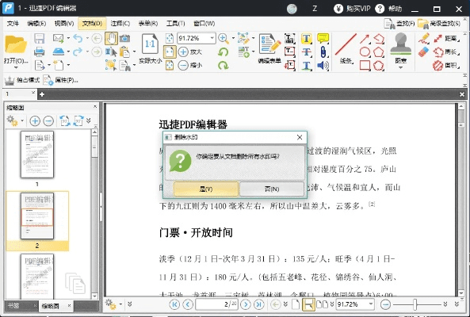Open the 表单(R) menu
Screen dimensions: 470x317
click(x=147, y=23)
